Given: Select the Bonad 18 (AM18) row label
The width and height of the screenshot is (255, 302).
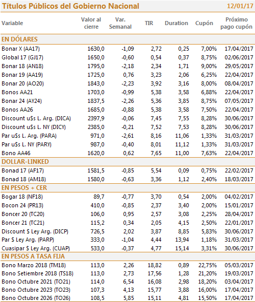Looking at the screenshot, I should click(x=23, y=179).
